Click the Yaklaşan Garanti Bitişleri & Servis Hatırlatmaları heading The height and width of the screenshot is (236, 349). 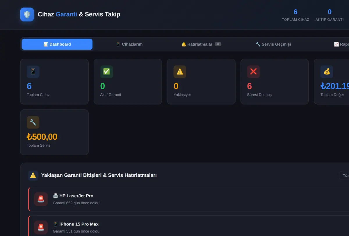click(x=99, y=175)
